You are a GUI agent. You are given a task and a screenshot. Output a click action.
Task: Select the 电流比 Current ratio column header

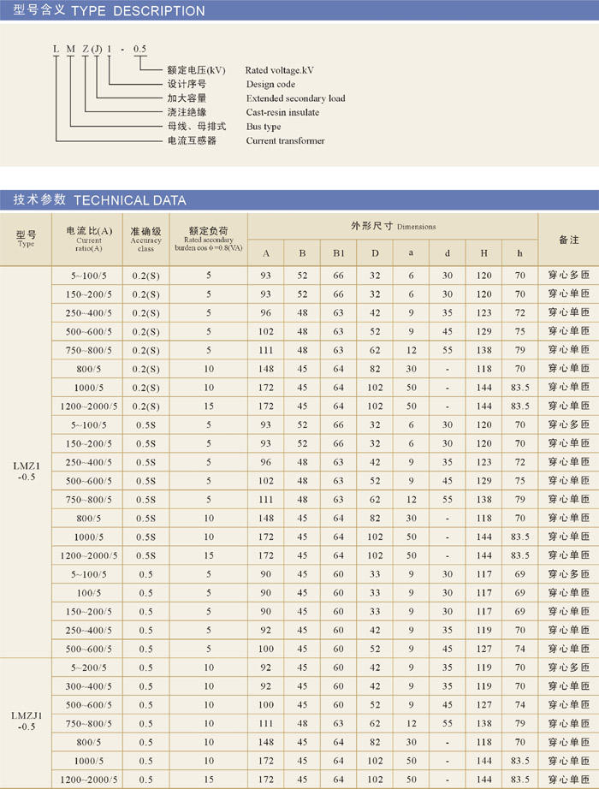pyautogui.click(x=89, y=239)
